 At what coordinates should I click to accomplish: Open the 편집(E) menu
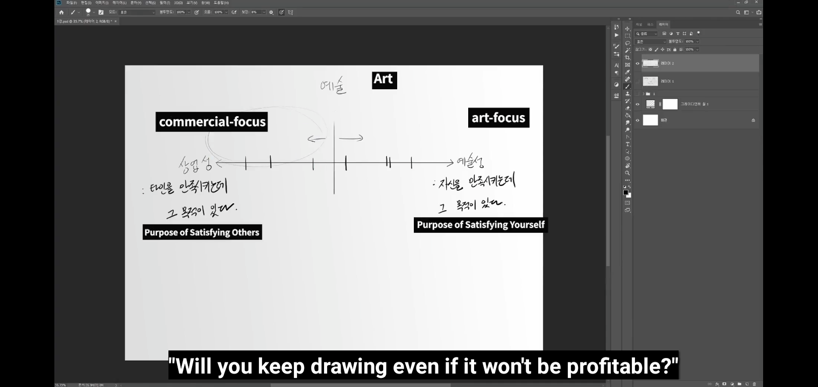coord(86,3)
